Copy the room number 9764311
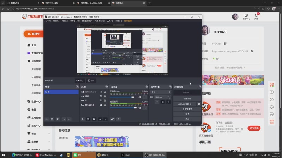The height and width of the screenshot is (158, 282). (x=225, y=44)
